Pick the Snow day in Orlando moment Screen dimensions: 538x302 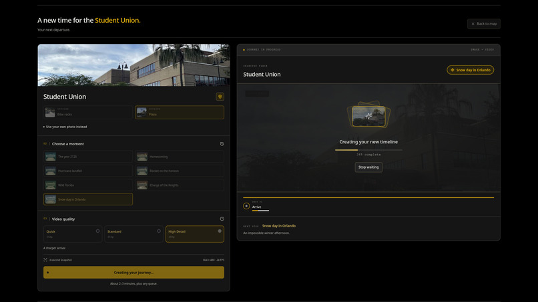coord(88,199)
